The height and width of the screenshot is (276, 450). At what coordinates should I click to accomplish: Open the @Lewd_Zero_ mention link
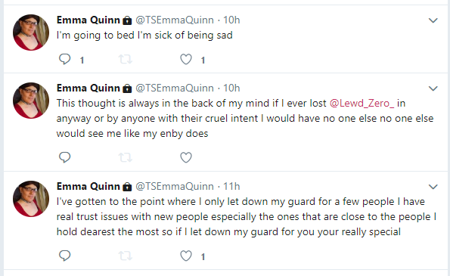tap(362, 104)
